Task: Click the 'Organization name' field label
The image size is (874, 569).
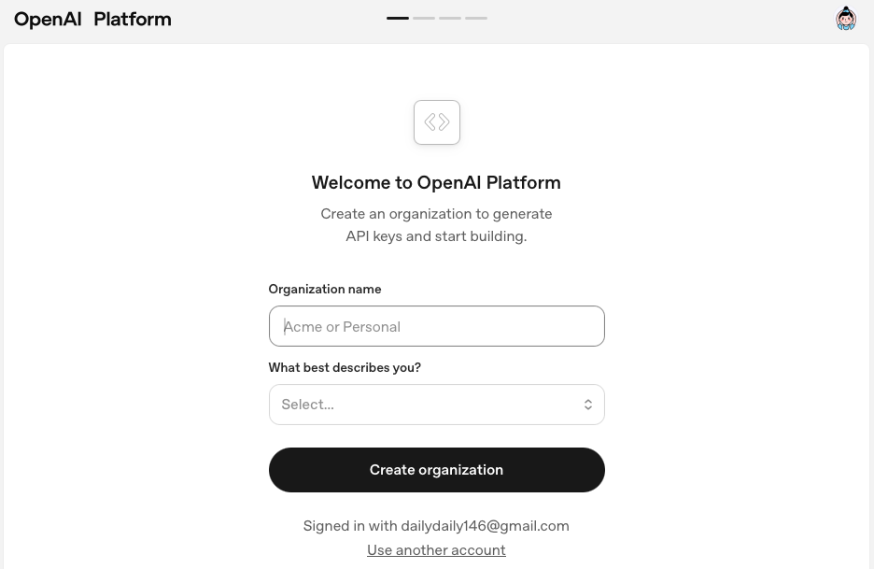Action: coord(325,290)
